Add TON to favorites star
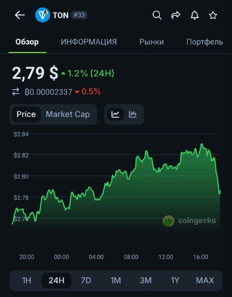 [x=213, y=15]
